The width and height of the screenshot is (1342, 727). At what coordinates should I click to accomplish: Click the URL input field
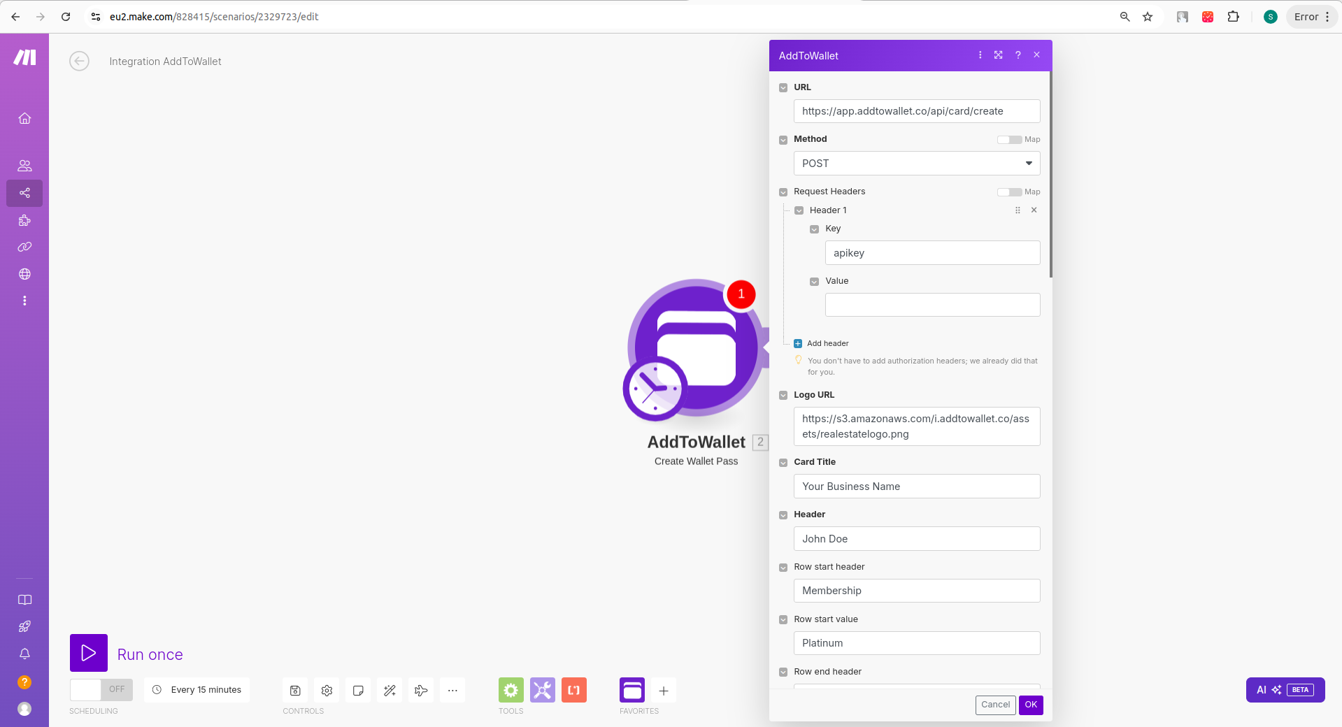click(x=917, y=111)
